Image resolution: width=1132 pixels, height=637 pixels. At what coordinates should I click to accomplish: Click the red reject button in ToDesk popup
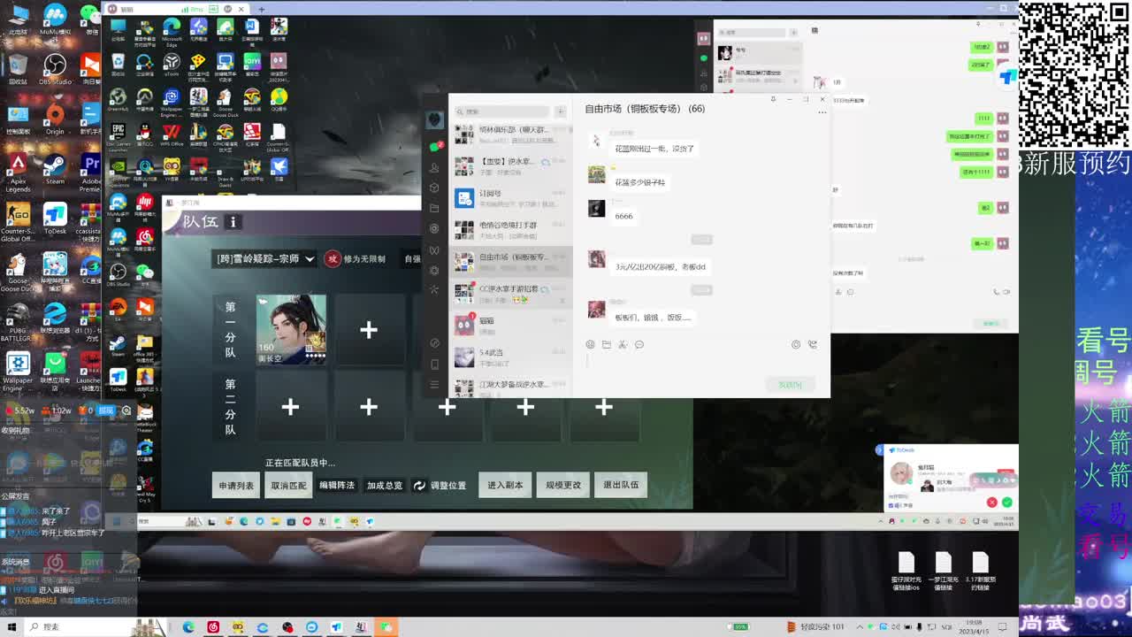[991, 503]
